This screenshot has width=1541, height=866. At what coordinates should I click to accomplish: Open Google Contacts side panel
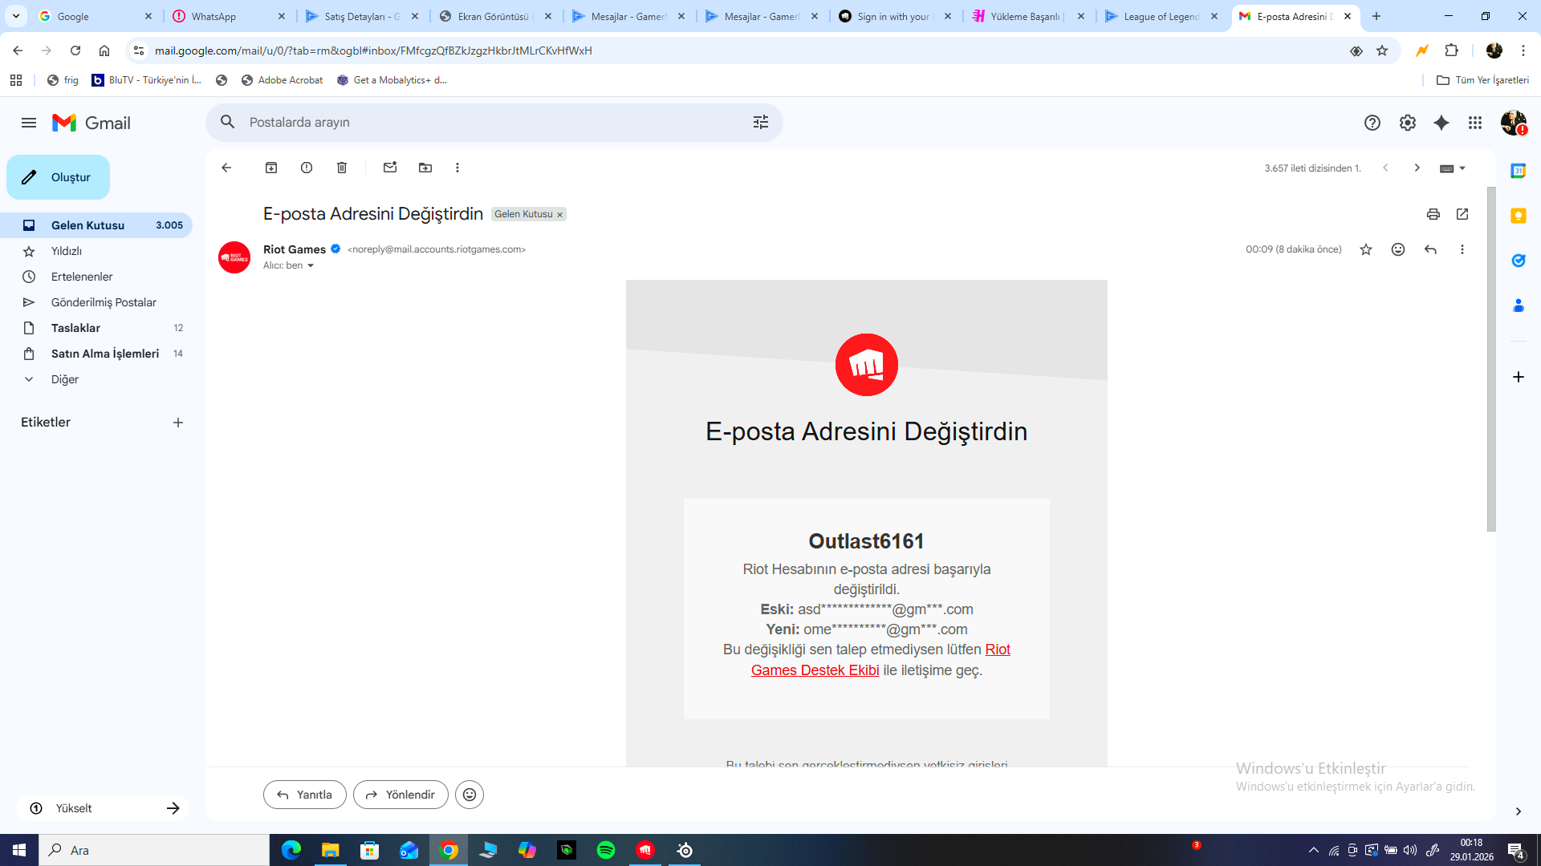(x=1519, y=306)
